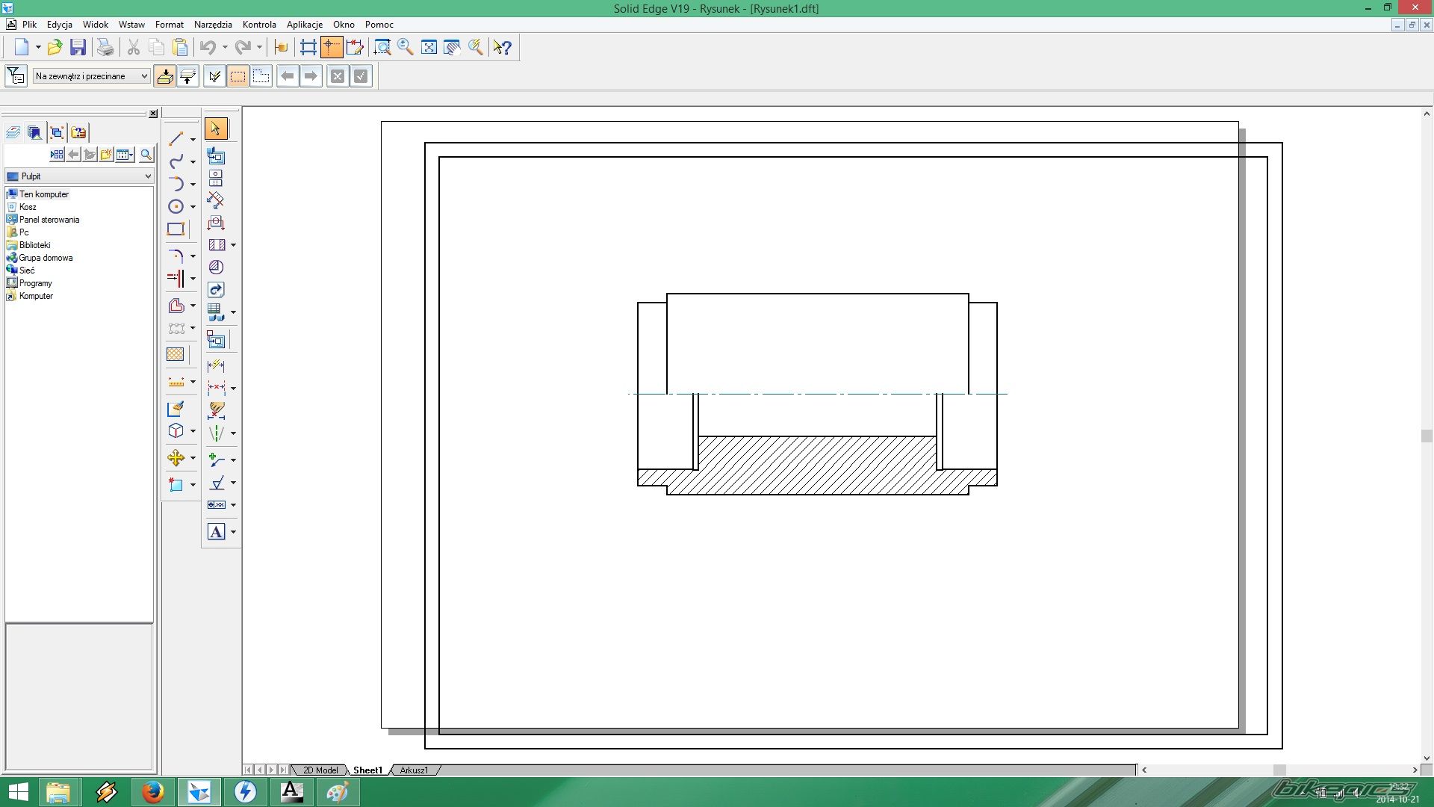
Task: Select the Offset tool
Action: point(176,306)
